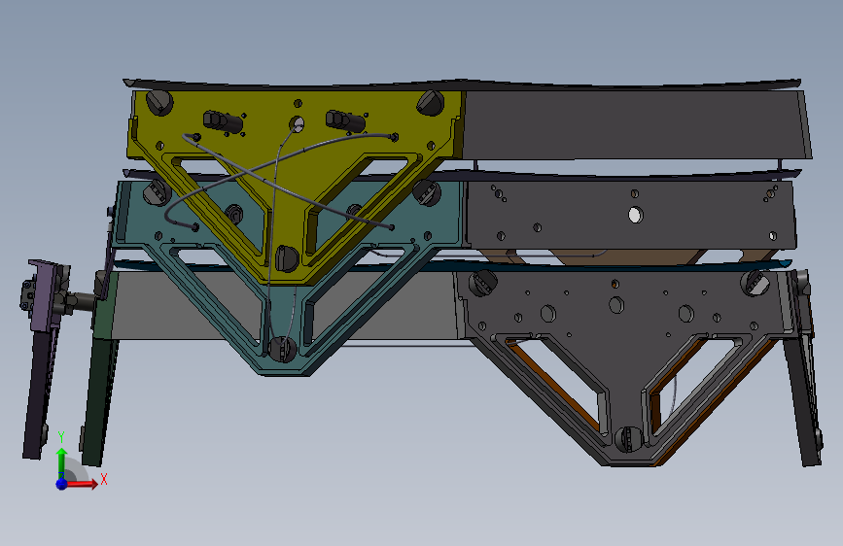Select the top dark rectangular panel on right
The image size is (843, 546).
(637, 124)
